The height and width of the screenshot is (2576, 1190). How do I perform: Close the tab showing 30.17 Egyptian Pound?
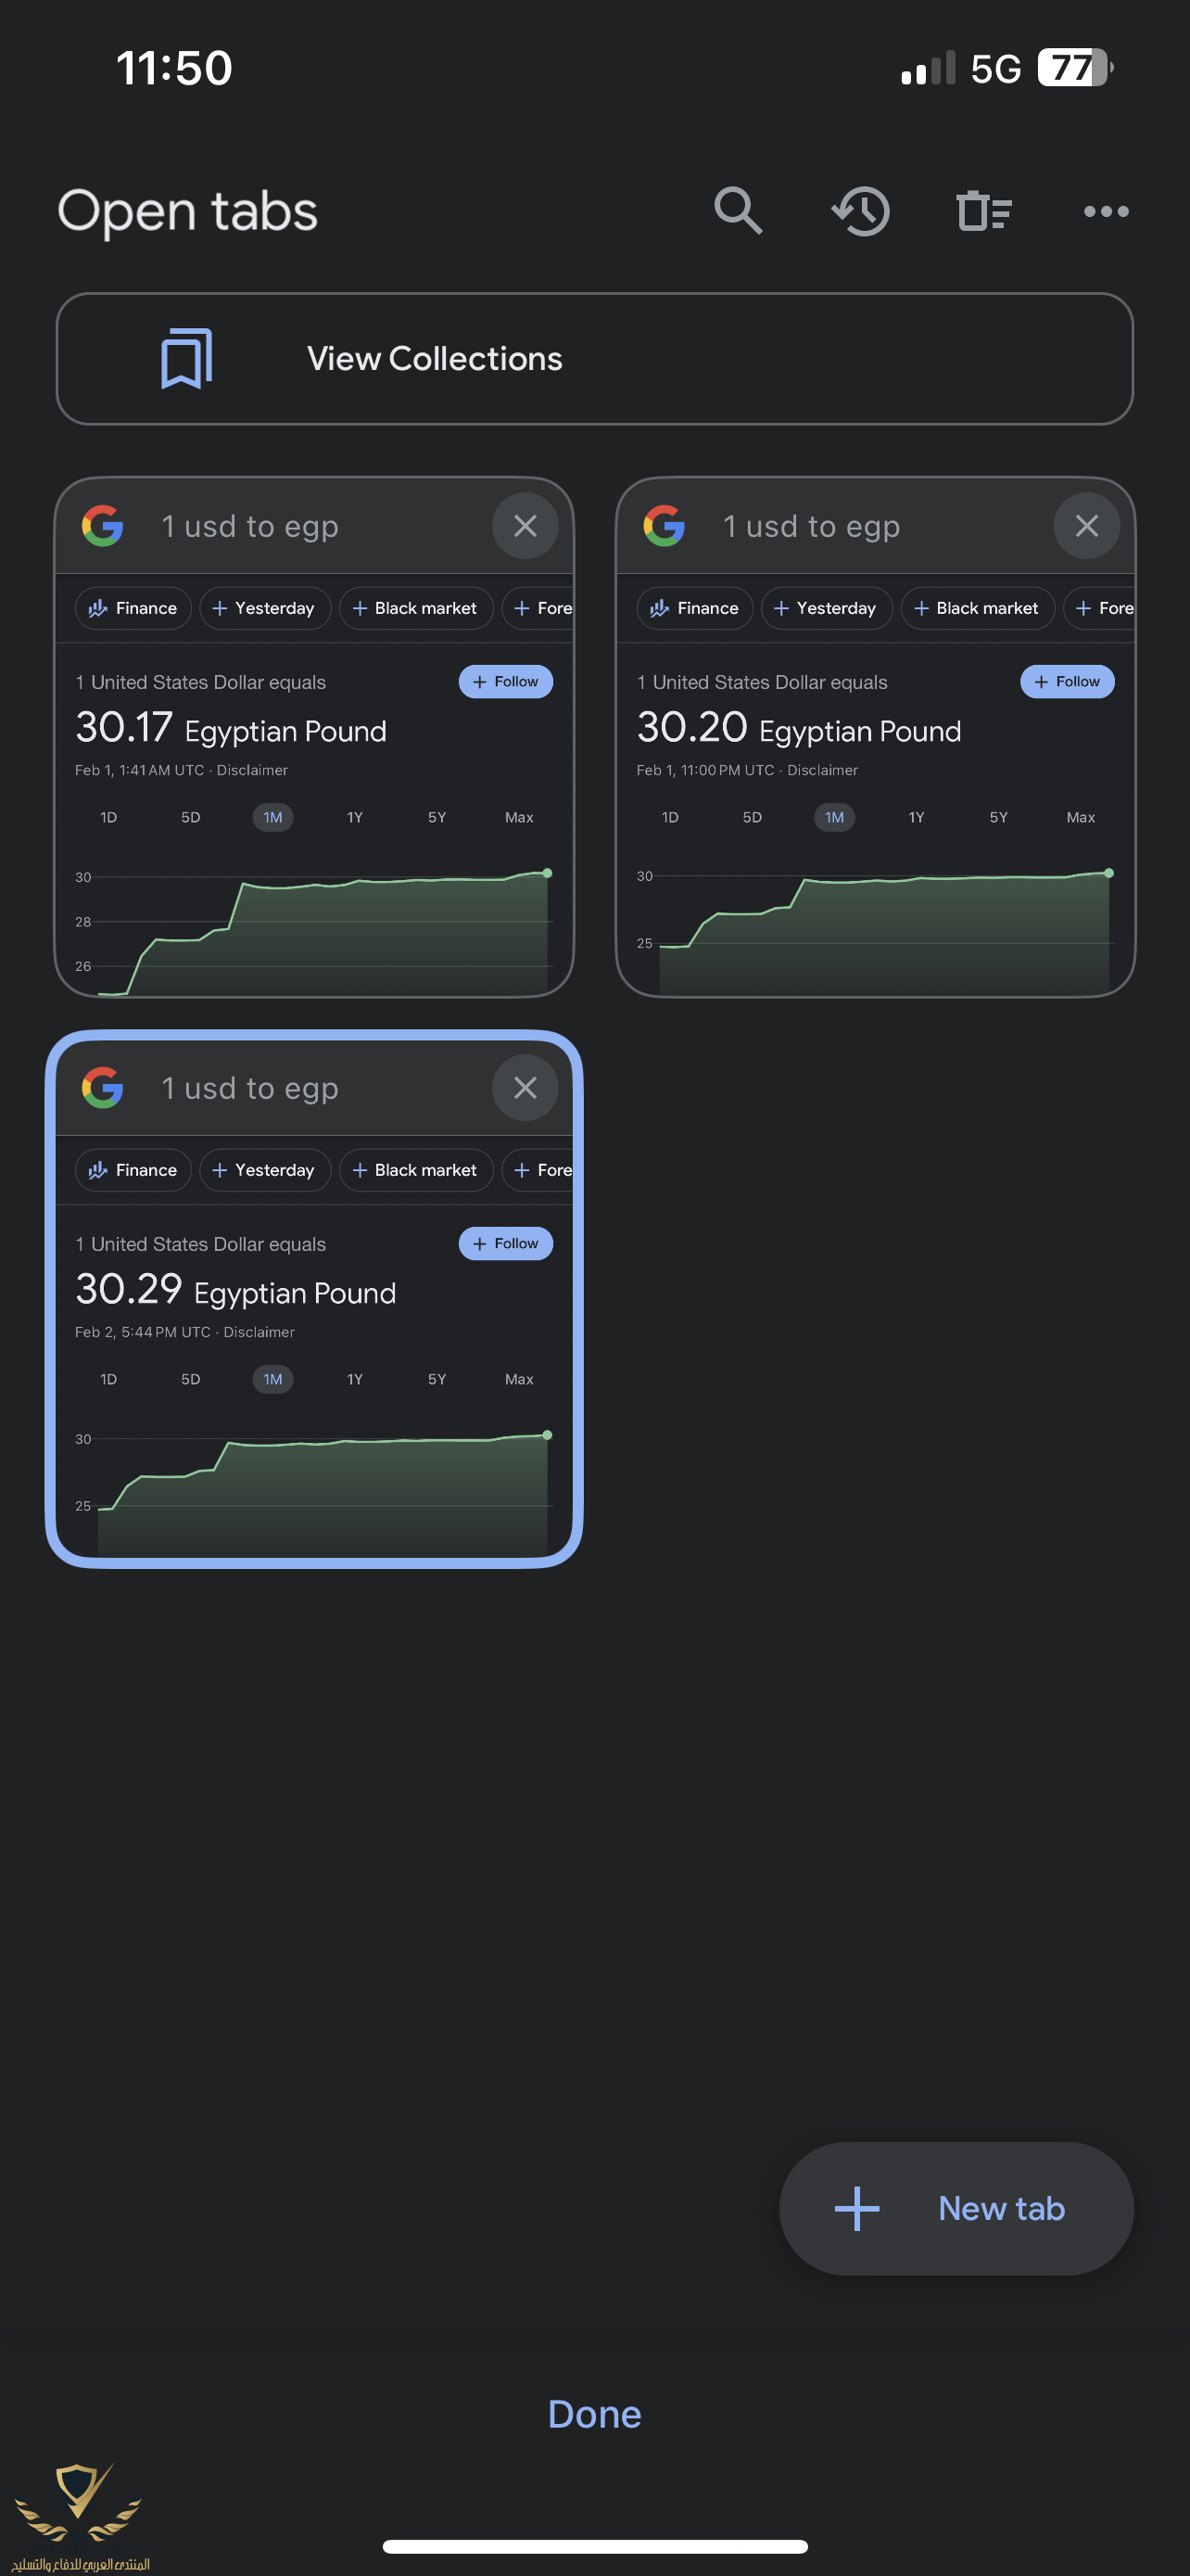point(525,526)
